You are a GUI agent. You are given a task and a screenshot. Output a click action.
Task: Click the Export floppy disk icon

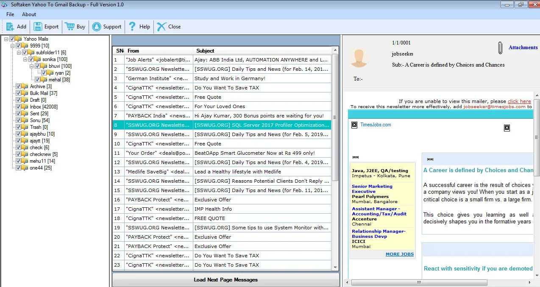pyautogui.click(x=38, y=26)
